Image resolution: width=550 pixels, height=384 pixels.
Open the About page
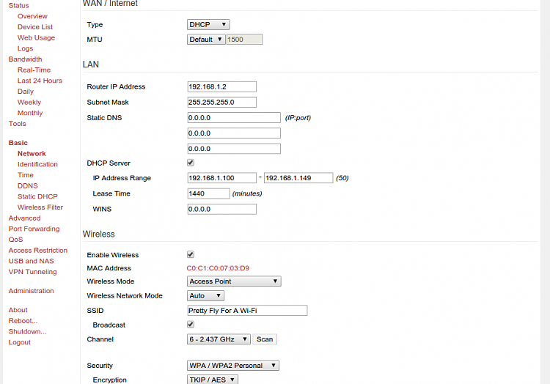pyautogui.click(x=18, y=310)
